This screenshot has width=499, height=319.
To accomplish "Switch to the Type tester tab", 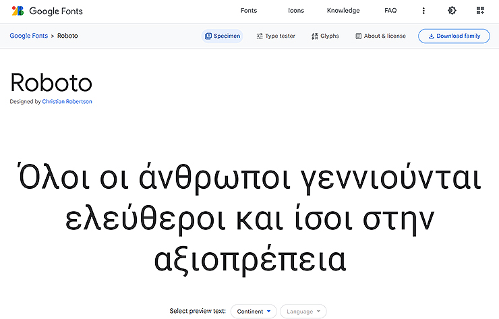I will (276, 36).
